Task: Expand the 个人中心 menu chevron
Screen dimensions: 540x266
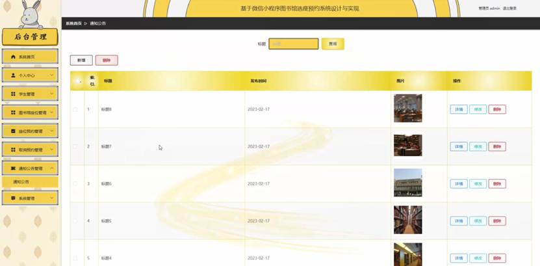Action: click(51, 75)
